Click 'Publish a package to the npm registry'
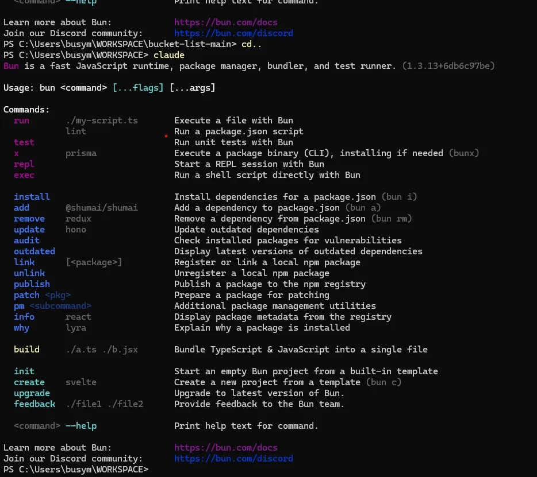This screenshot has width=537, height=477. click(x=270, y=285)
